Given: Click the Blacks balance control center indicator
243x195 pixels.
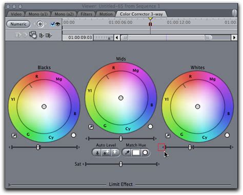Looking at the screenshot, I should tap(44, 106).
